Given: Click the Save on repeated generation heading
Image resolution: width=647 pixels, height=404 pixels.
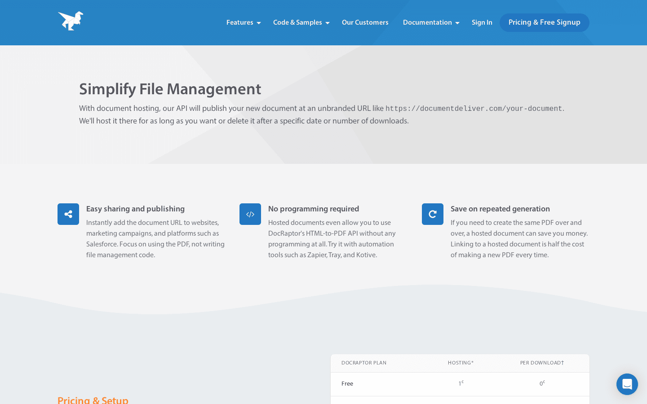Looking at the screenshot, I should click(x=500, y=209).
